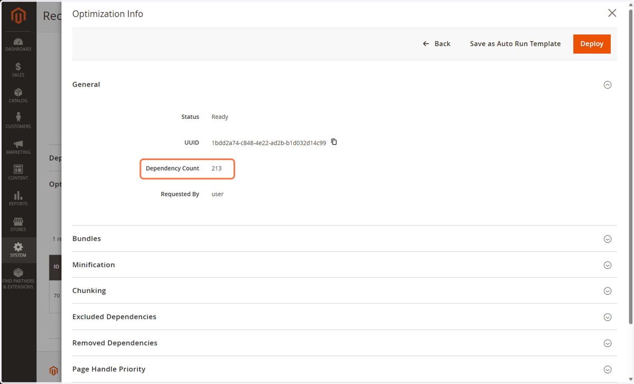Screen dimensions: 634x384
Task: Copy the UUID to clipboard
Action: pos(334,142)
